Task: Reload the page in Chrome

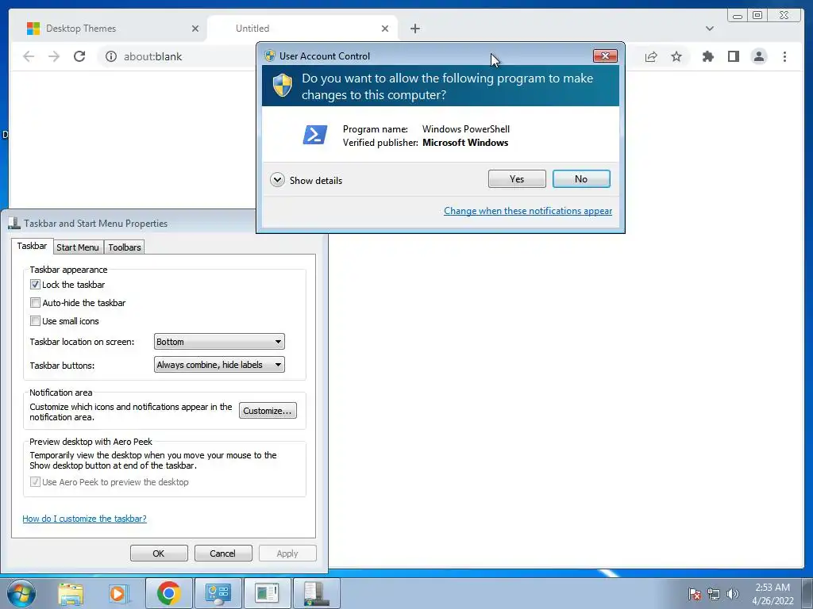Action: point(79,56)
